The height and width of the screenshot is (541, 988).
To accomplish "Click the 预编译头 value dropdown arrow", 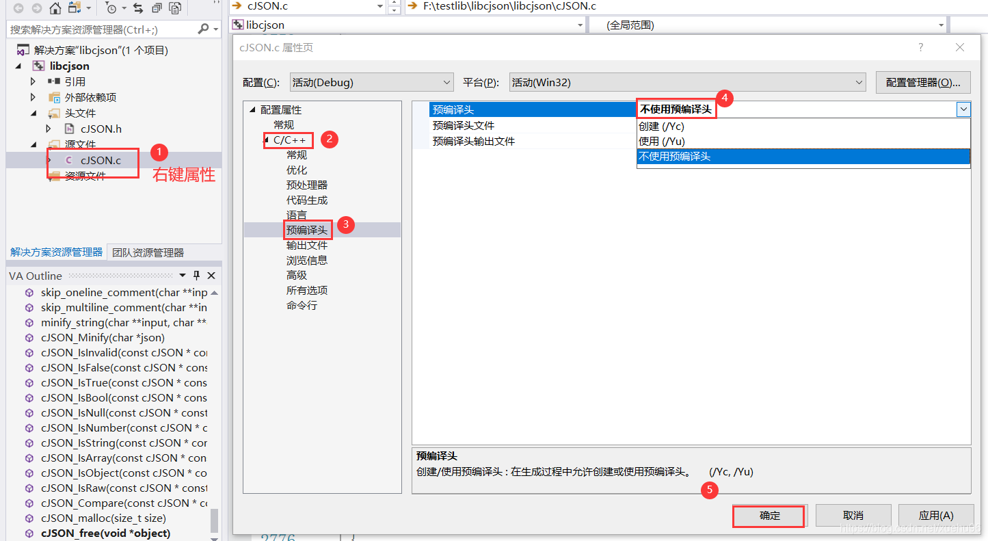I will (x=963, y=109).
